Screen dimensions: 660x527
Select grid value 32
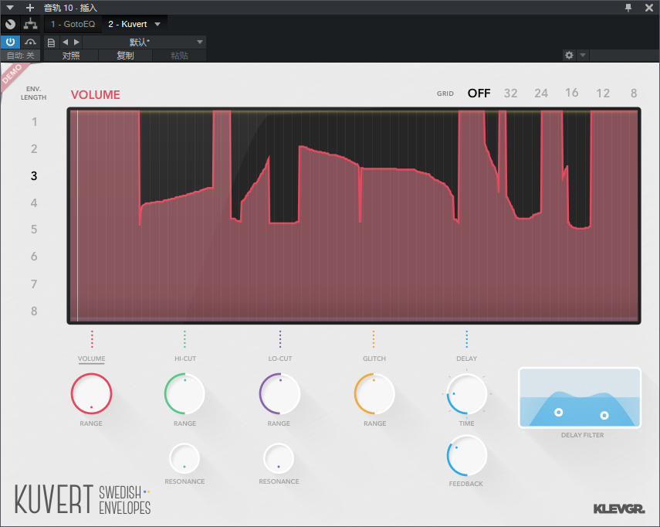pyautogui.click(x=510, y=93)
